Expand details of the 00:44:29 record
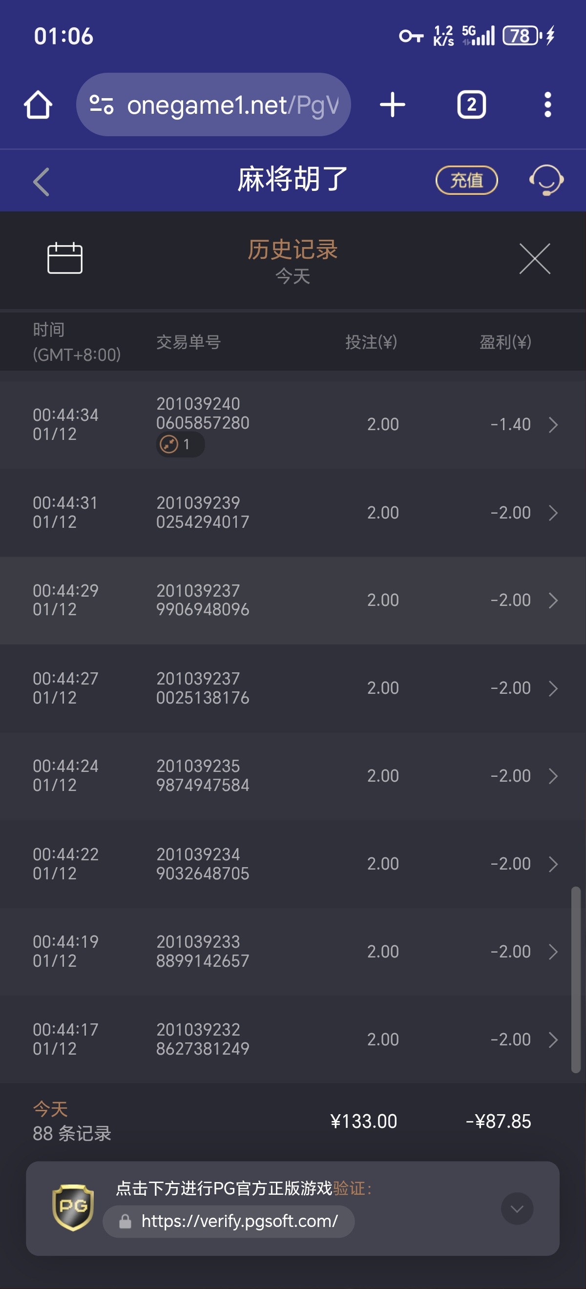Viewport: 586px width, 1289px height. [553, 601]
